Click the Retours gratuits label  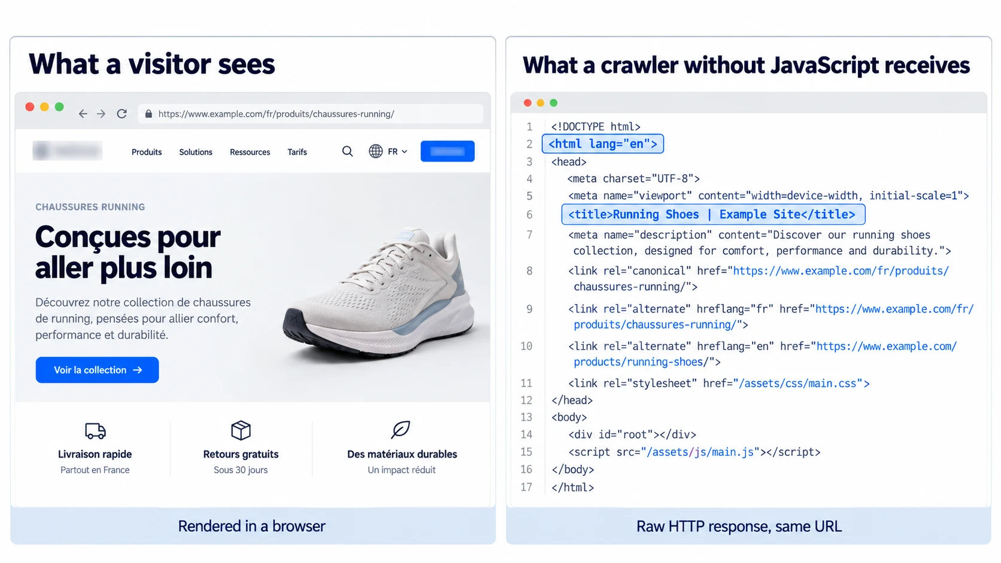point(241,454)
